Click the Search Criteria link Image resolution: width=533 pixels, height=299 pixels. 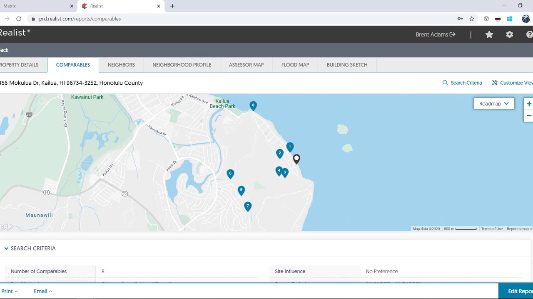coord(462,83)
